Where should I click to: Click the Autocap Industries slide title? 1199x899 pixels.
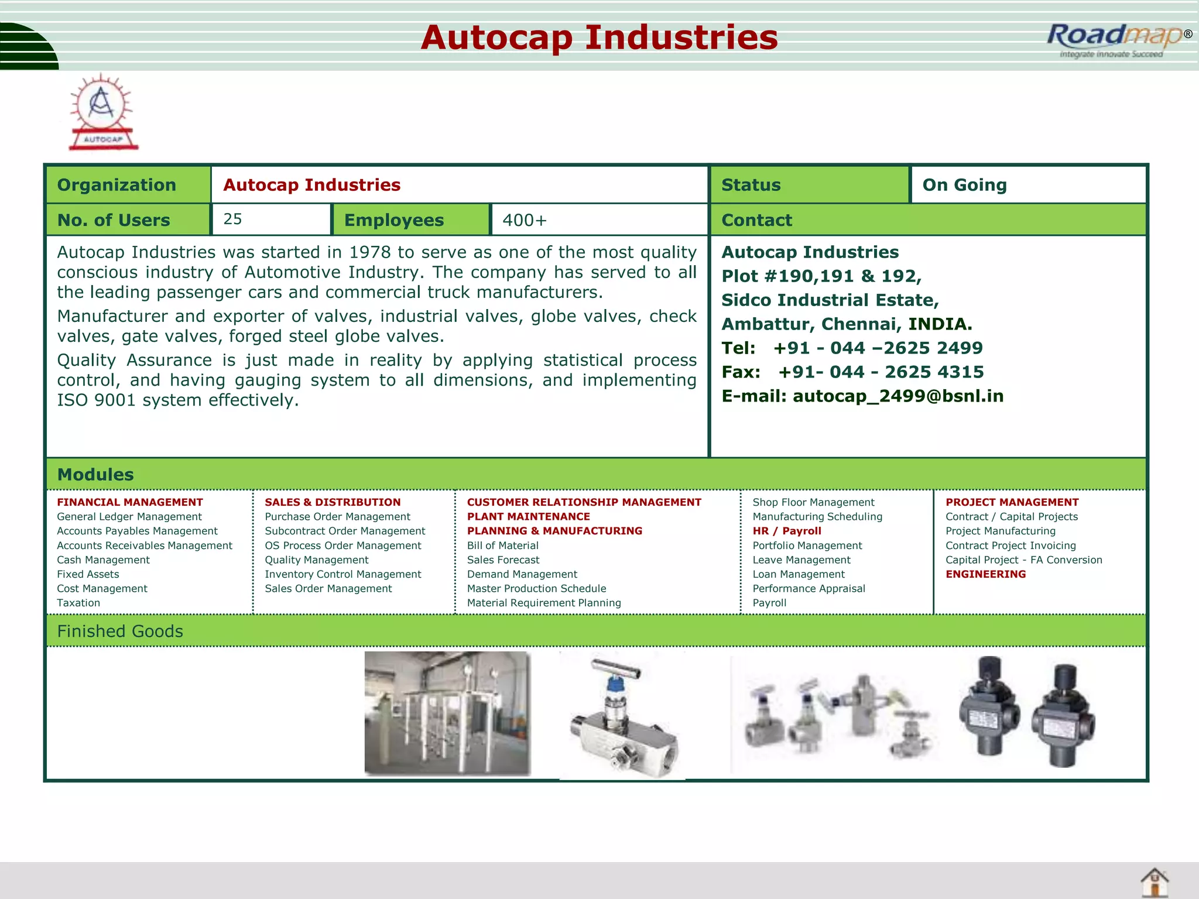[x=599, y=37]
